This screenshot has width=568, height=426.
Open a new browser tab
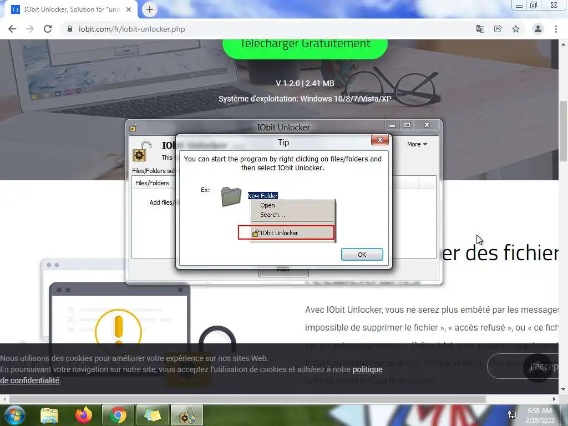[x=150, y=9]
